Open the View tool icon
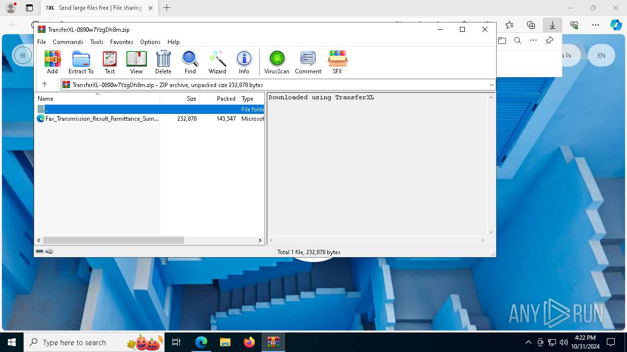The height and width of the screenshot is (352, 627). coord(136,62)
